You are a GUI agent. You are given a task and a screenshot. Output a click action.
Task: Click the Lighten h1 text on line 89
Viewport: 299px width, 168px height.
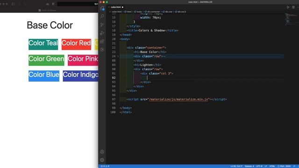147,65
